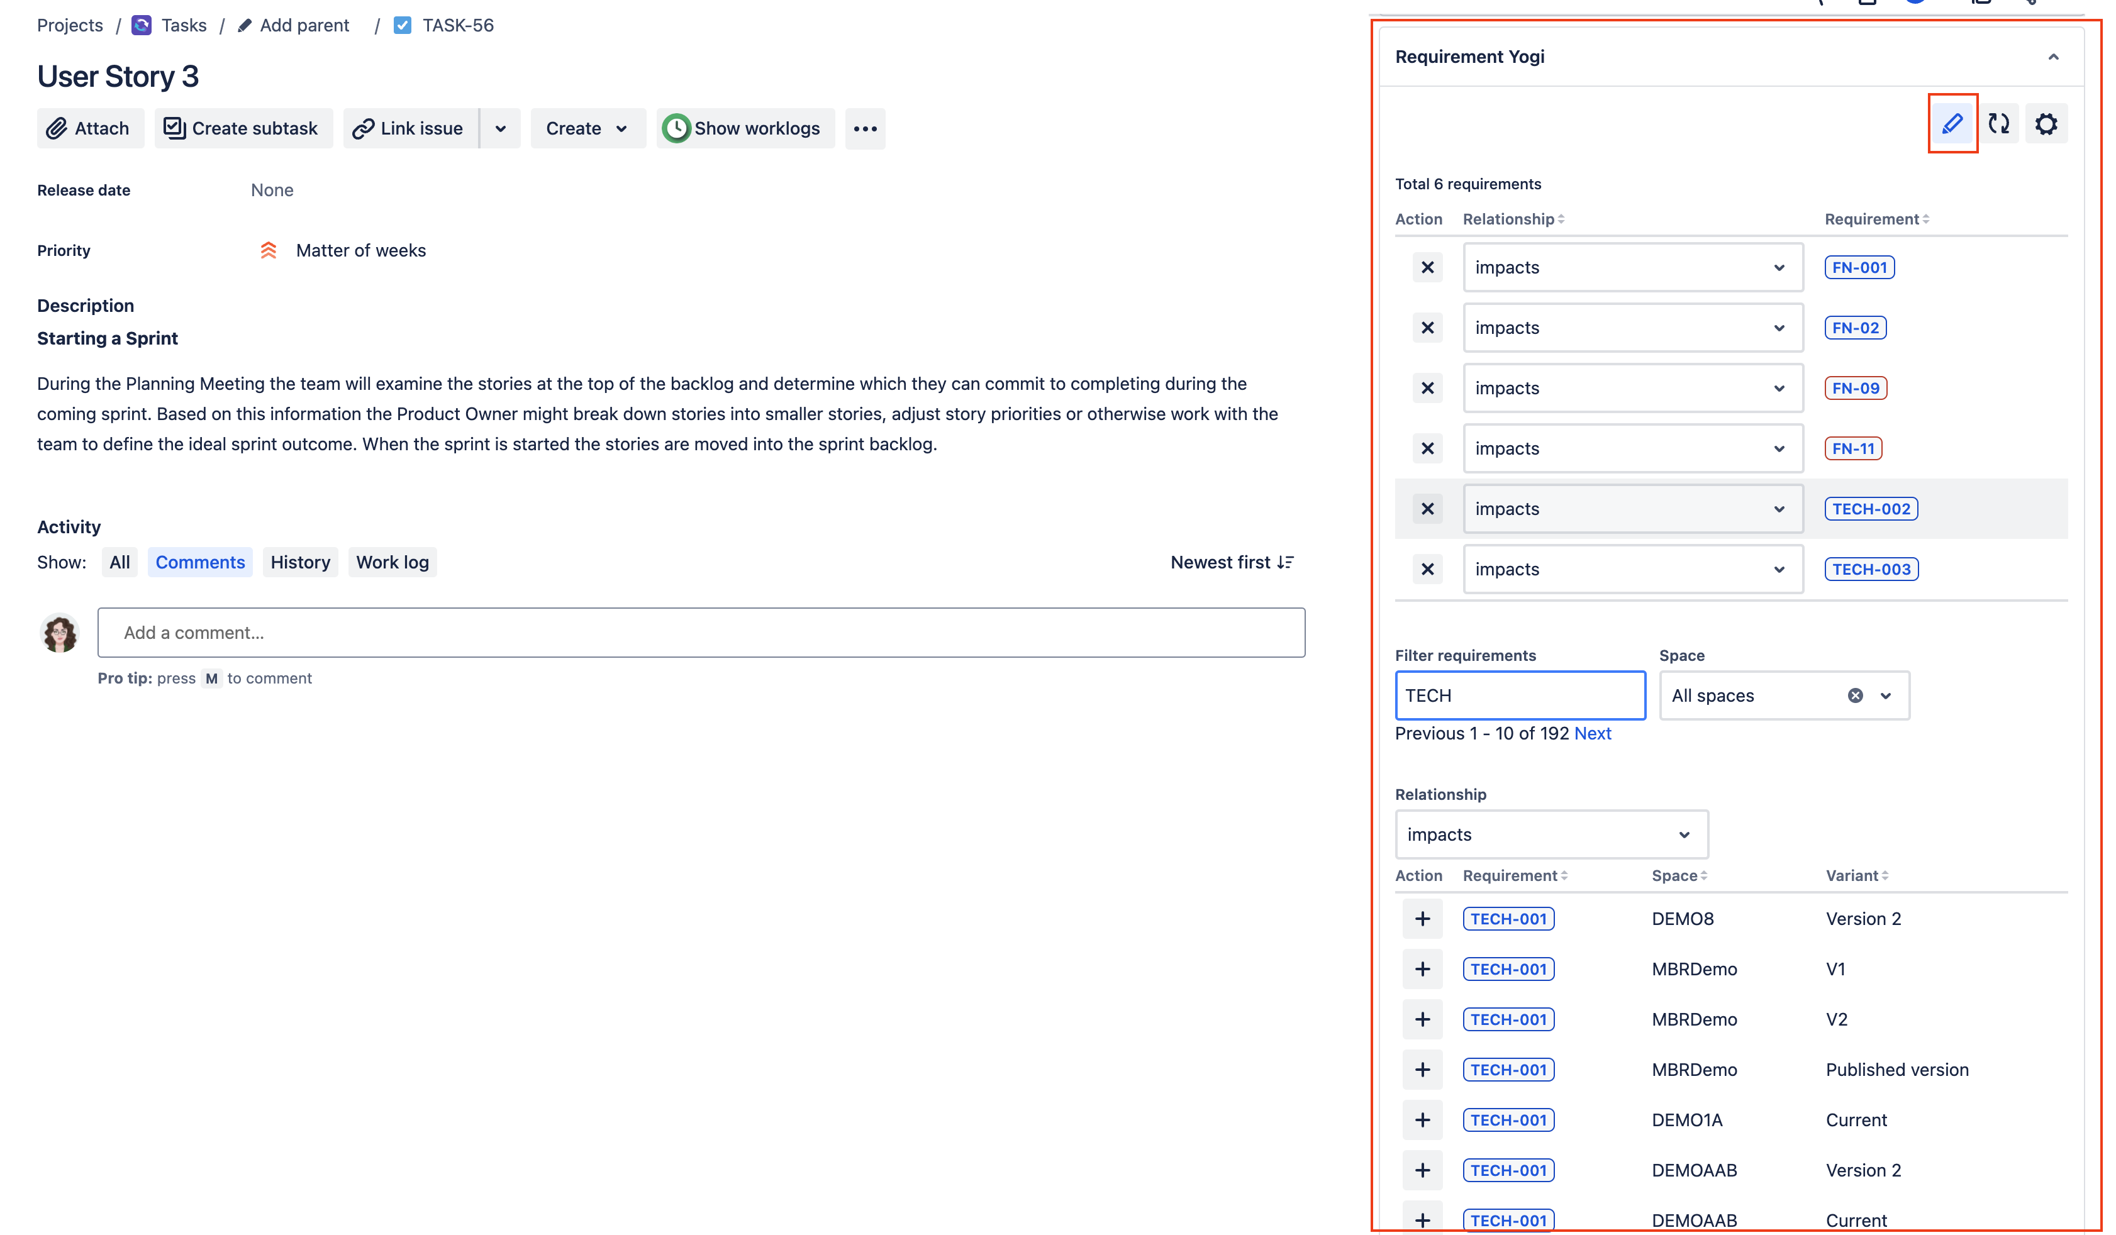Image resolution: width=2116 pixels, height=1235 pixels.
Task: Add TECH-001 from DEMO8 using plus icon
Action: coord(1422,919)
